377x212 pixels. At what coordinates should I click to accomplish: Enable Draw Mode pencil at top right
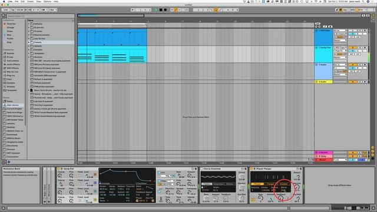point(337,10)
